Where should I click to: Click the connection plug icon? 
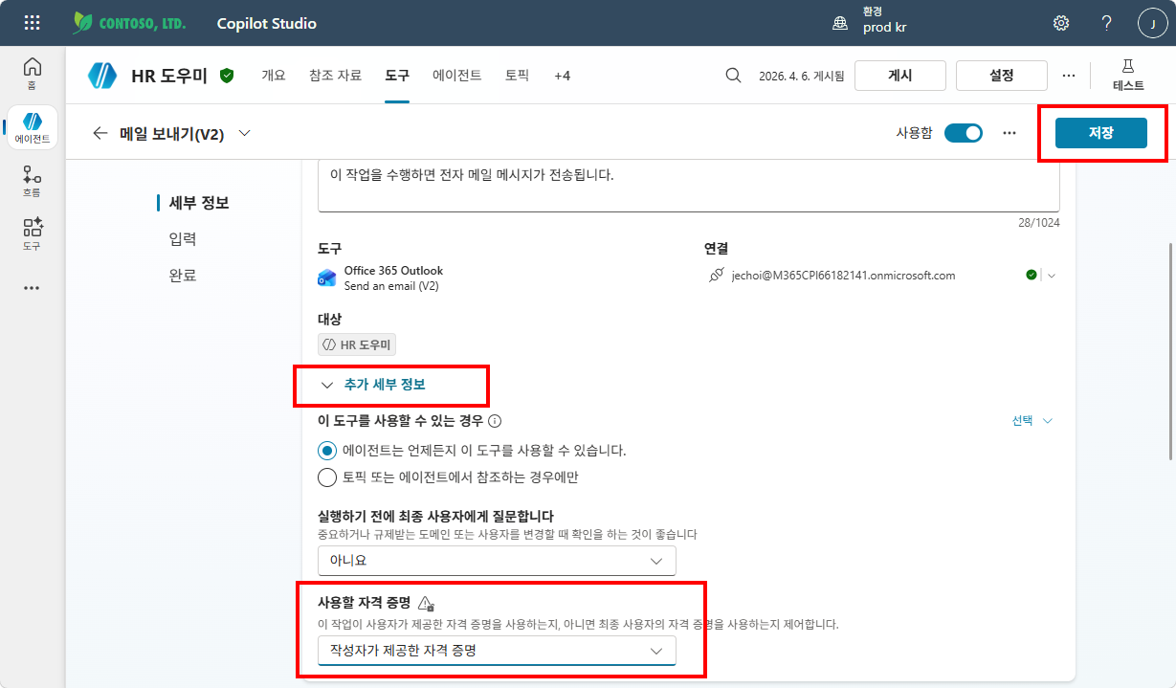(716, 275)
